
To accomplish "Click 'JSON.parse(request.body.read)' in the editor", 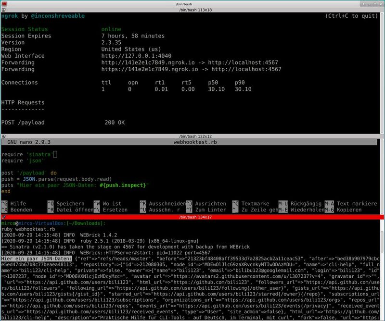I will coord(67,179).
